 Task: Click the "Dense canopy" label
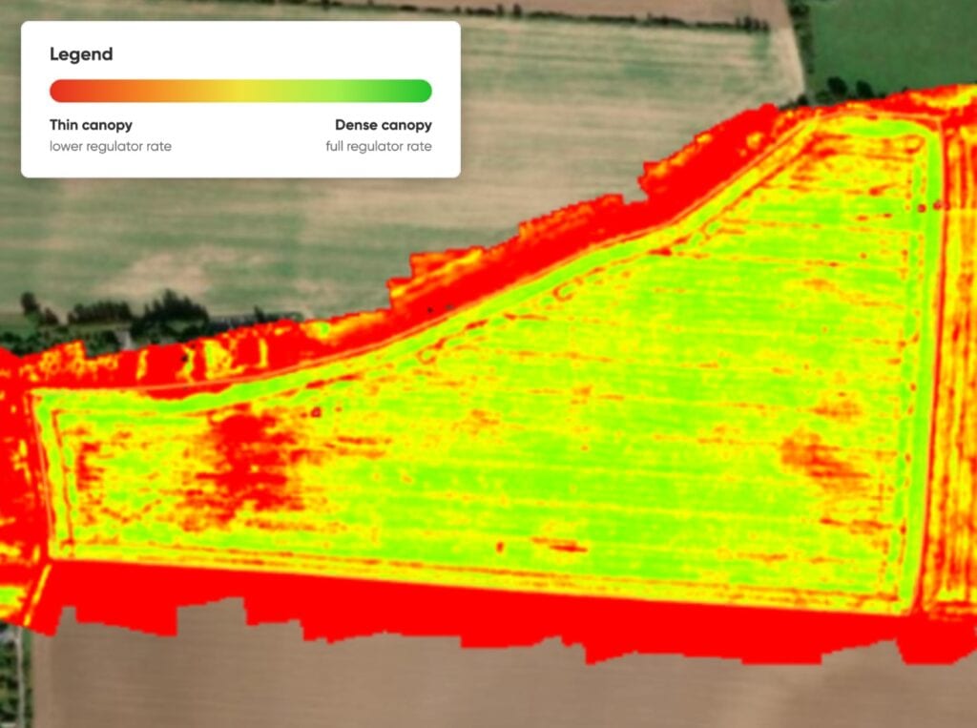(384, 125)
